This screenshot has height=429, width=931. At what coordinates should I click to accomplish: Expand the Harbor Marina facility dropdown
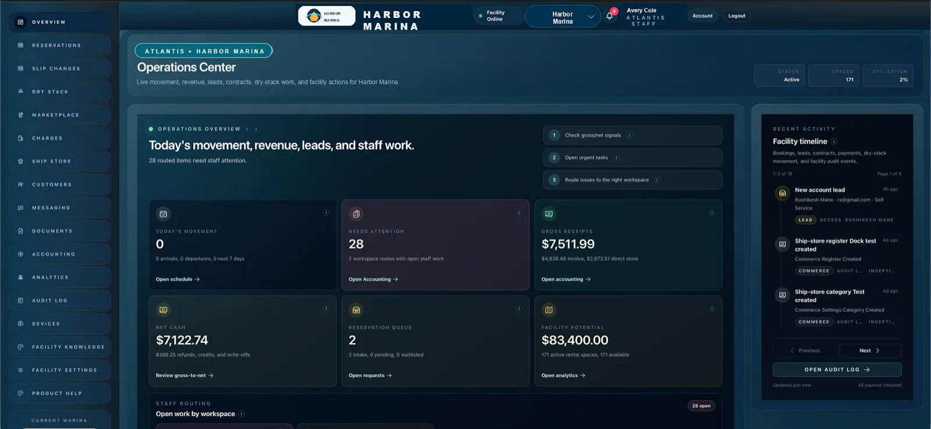563,17
